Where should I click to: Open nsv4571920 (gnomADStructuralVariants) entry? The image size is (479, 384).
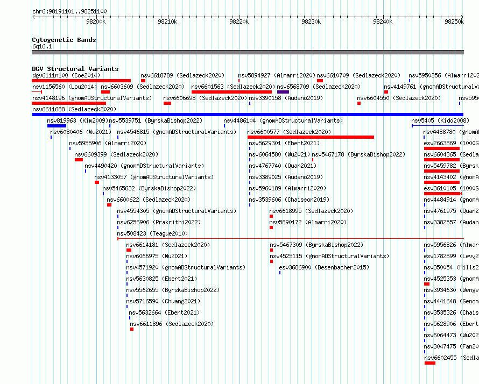[x=186, y=267]
